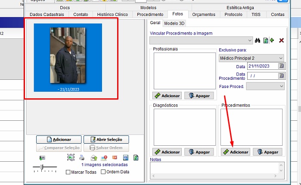Viewport: 301px width, 185px height.
Task: Click Adicionar under Procedimentos
Action: (x=235, y=152)
